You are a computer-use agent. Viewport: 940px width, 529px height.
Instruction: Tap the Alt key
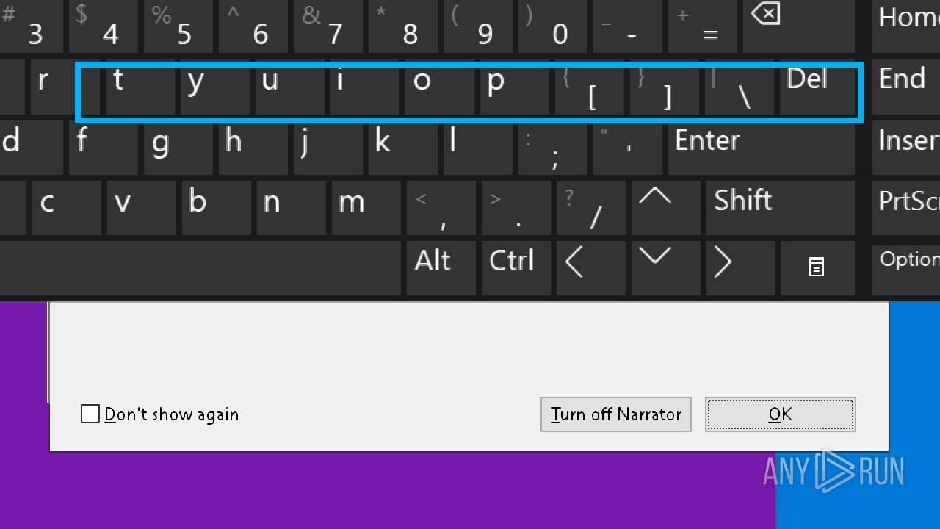[440, 268]
